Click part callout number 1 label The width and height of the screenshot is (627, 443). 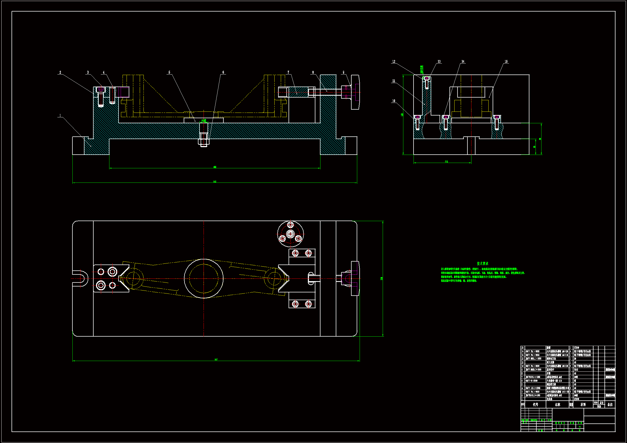(60, 116)
